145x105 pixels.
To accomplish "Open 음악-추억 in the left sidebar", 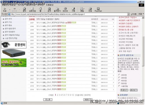I will [x=8, y=19].
